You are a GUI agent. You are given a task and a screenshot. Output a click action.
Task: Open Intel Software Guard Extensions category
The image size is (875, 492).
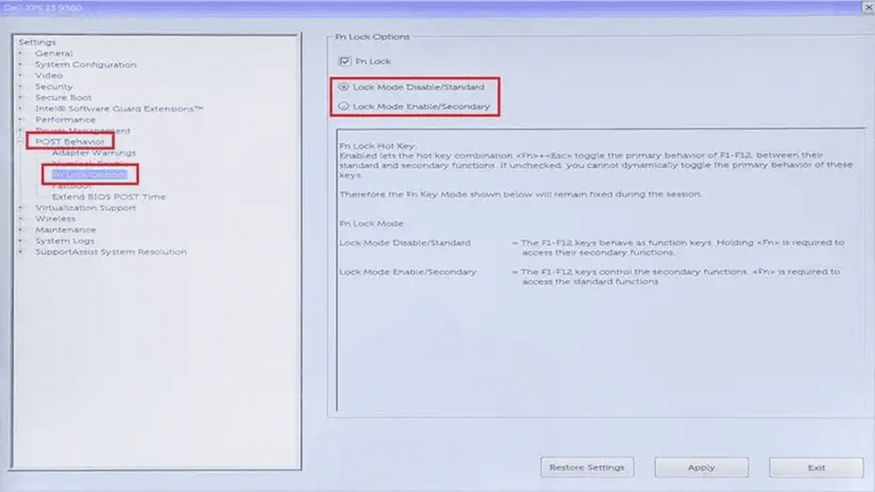[118, 109]
